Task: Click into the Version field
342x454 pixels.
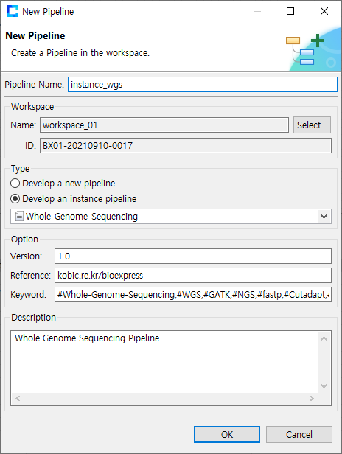Action: 193,256
